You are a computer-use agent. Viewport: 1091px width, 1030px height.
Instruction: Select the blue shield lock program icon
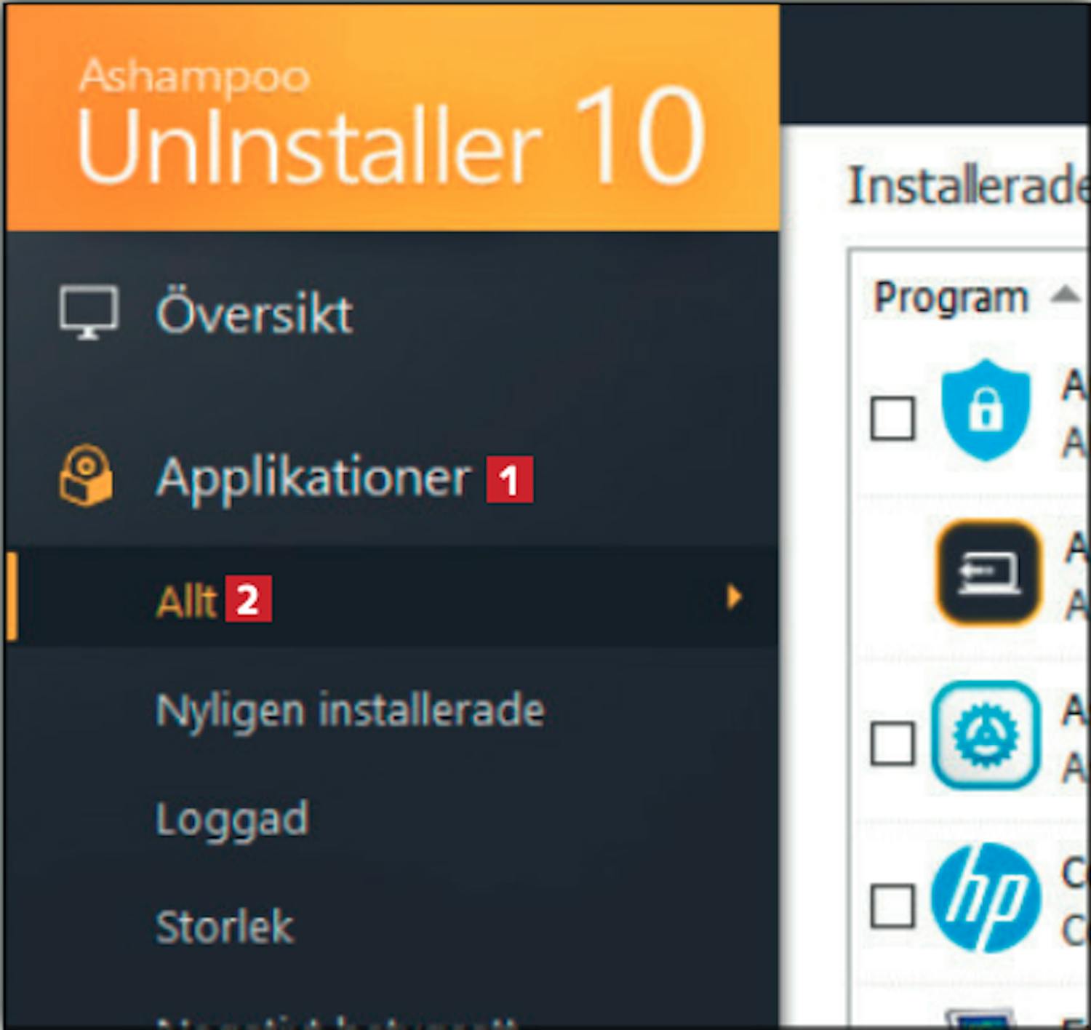point(986,410)
